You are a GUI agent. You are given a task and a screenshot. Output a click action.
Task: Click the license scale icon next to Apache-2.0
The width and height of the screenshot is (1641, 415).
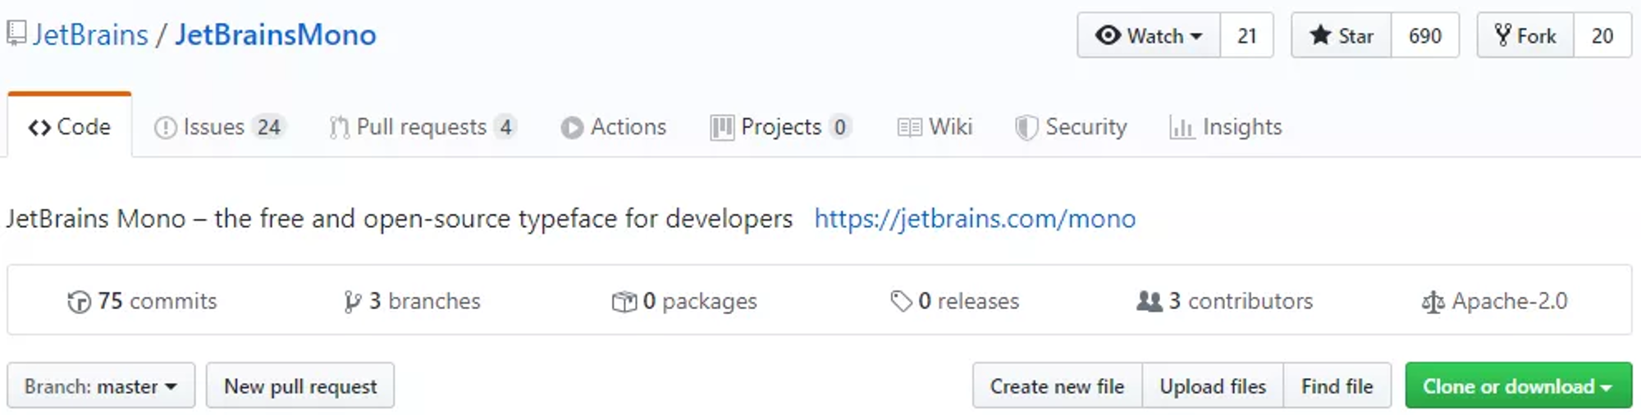(x=1433, y=303)
